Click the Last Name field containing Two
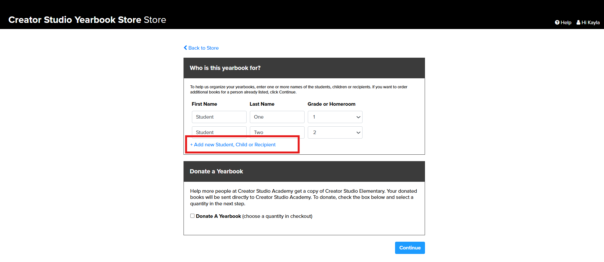604x262 pixels. [277, 131]
